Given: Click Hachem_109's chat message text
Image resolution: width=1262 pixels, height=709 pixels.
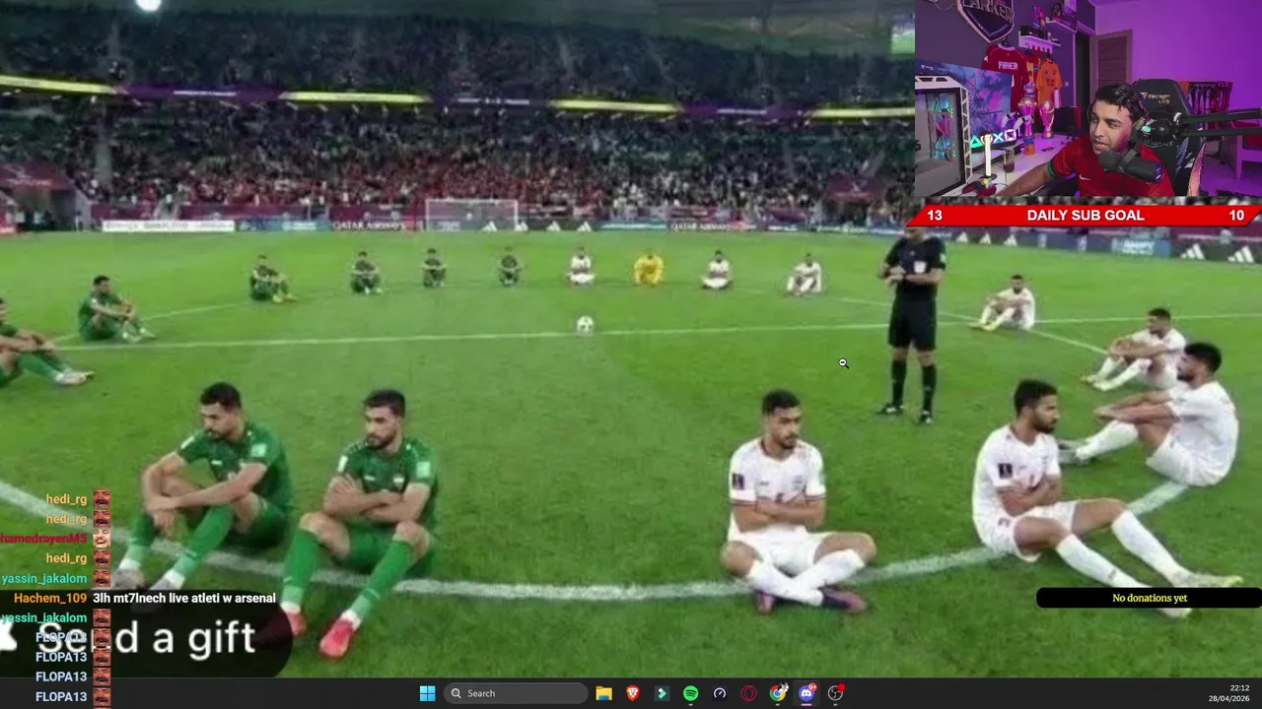Looking at the screenshot, I should (x=184, y=598).
